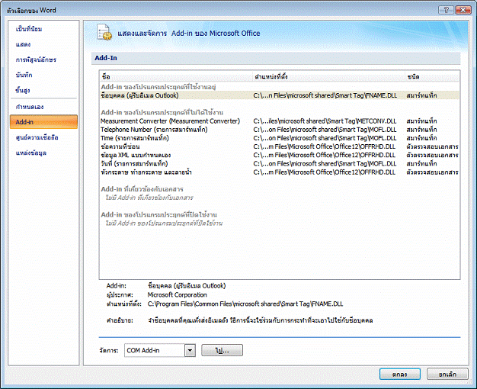The image size is (477, 389).
Task: Select the กำหนดเอง customize category
Action: pos(29,107)
